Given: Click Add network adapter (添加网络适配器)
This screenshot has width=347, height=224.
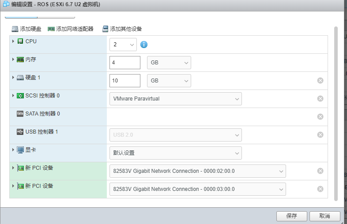Looking at the screenshot, I should pos(71,29).
